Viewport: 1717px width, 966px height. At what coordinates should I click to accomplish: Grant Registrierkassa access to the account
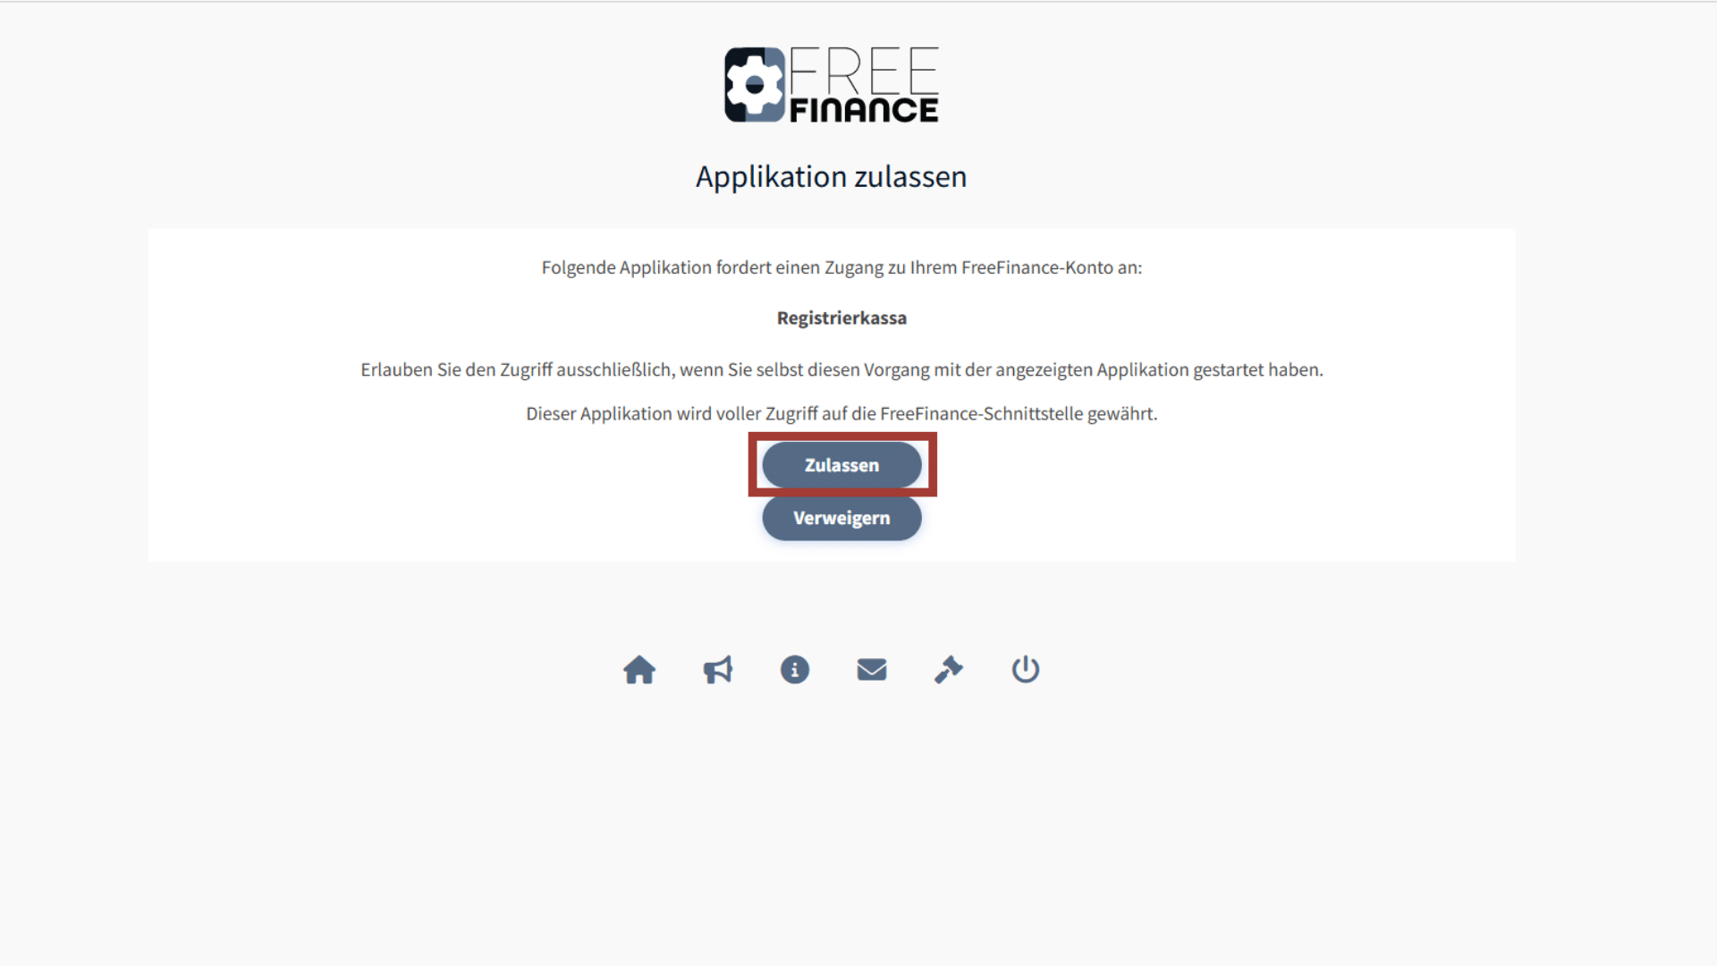pyautogui.click(x=842, y=465)
